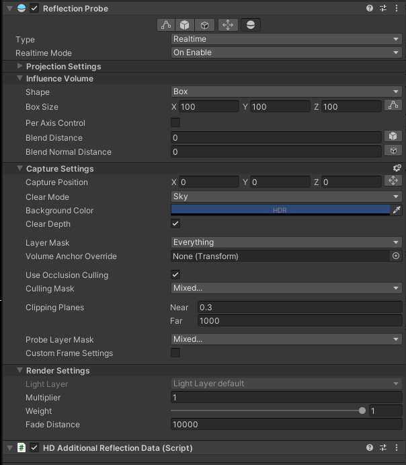Image resolution: width=406 pixels, height=465 pixels.
Task: Click the blend normal distance edit icon
Action: tap(393, 151)
